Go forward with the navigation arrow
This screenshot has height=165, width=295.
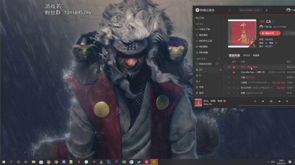point(235,10)
